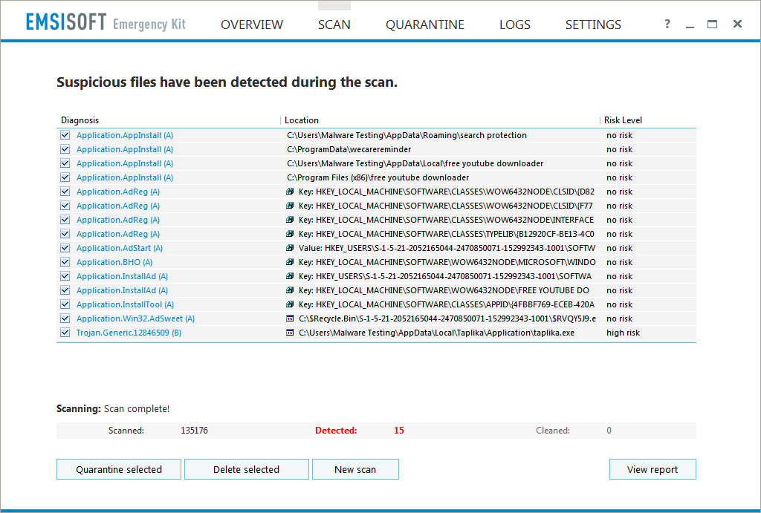The height and width of the screenshot is (513, 761).
Task: Click the red detected count "15"
Action: coord(399,431)
